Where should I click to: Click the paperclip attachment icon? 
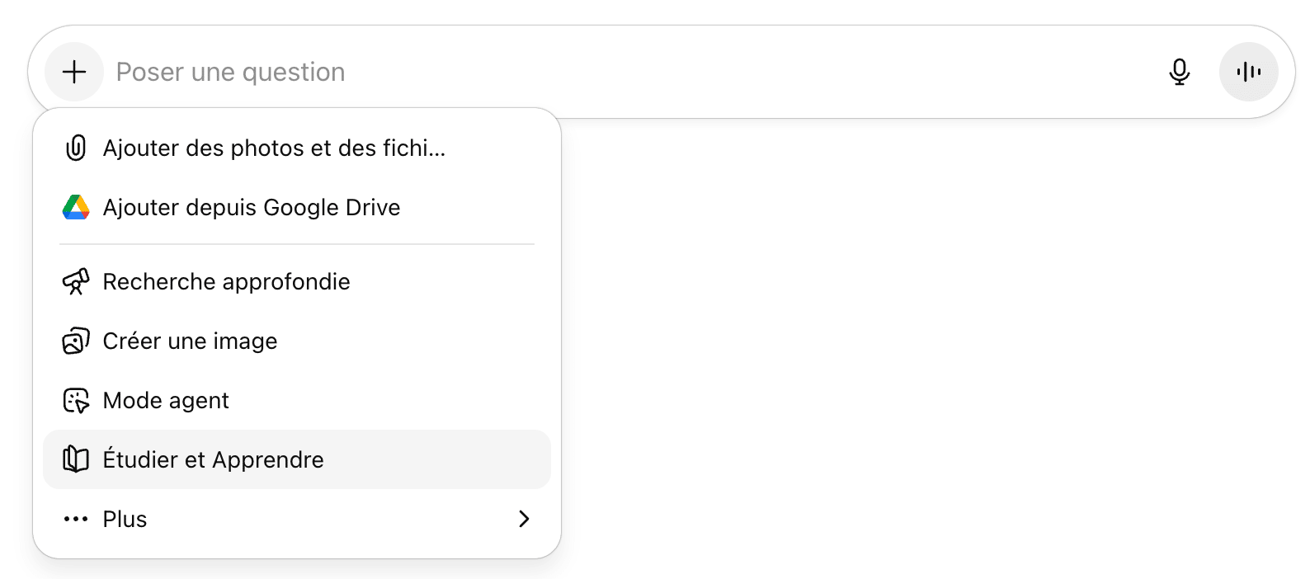point(76,148)
